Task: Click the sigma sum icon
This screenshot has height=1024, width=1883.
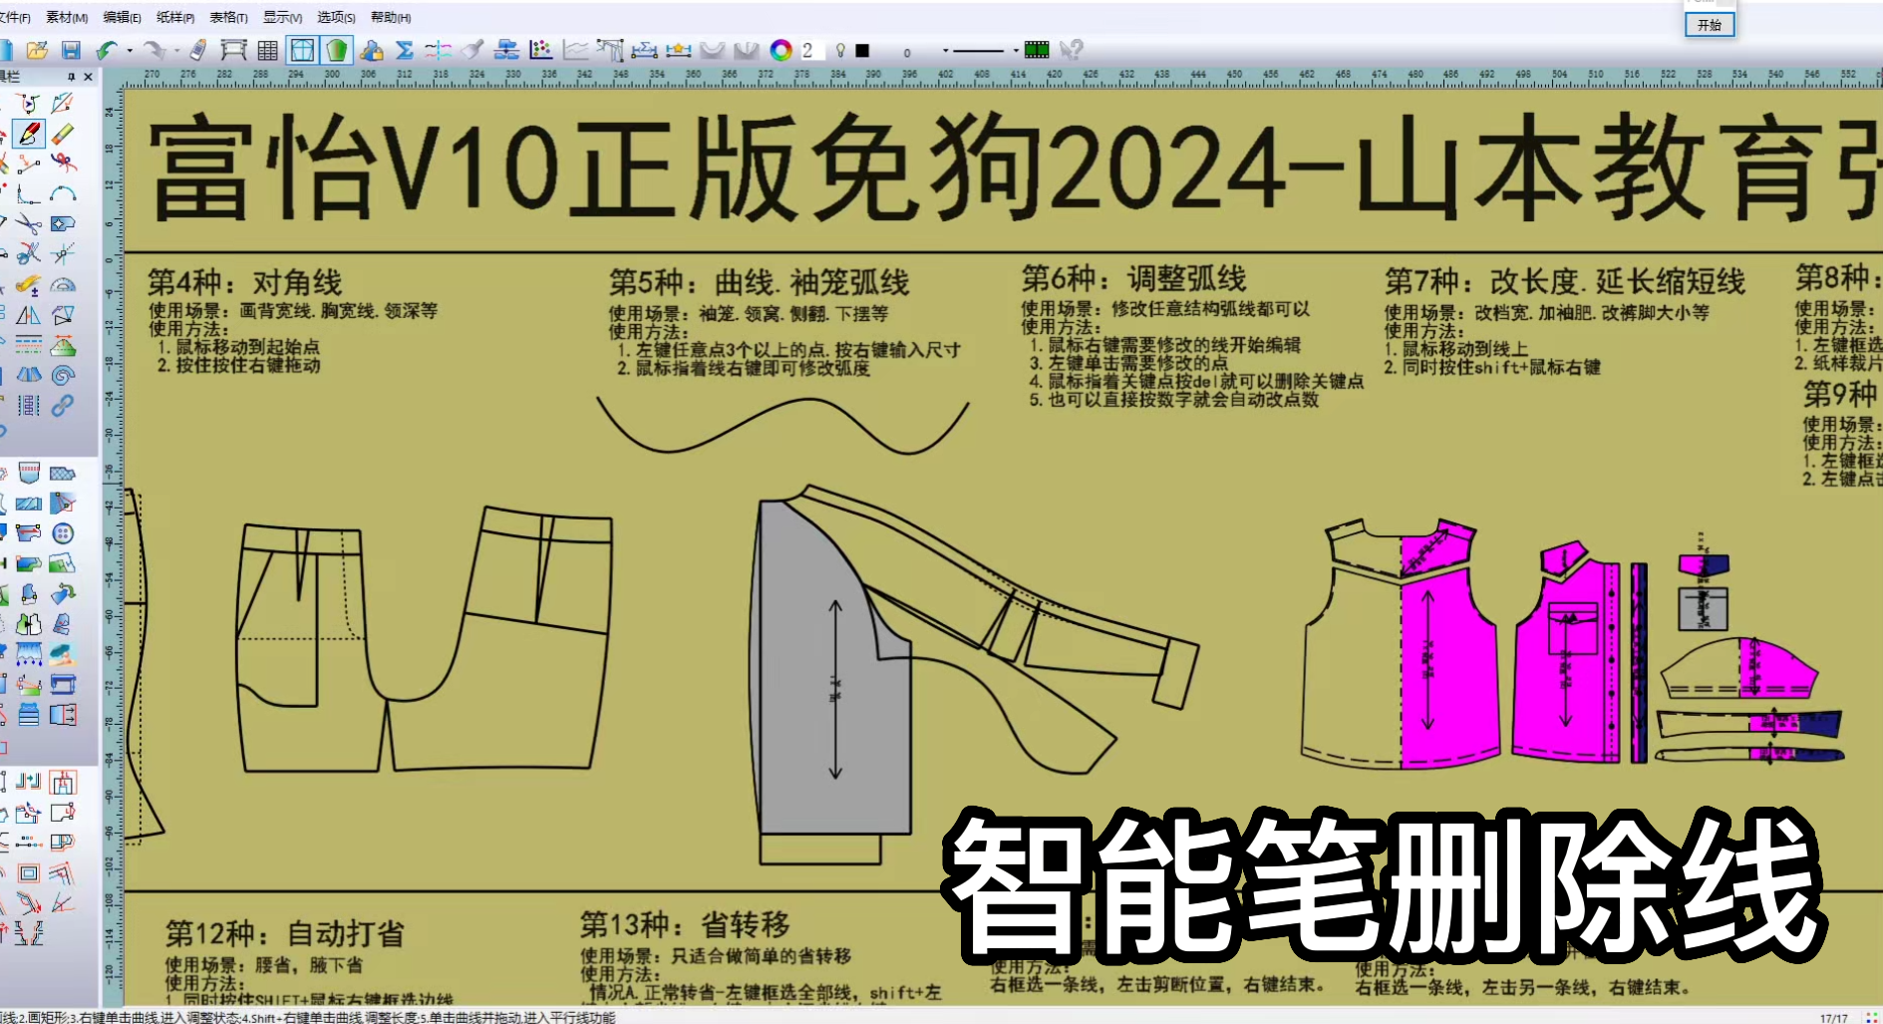Action: tap(405, 49)
